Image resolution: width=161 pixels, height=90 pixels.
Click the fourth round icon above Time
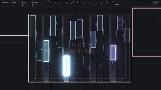point(158,2)
